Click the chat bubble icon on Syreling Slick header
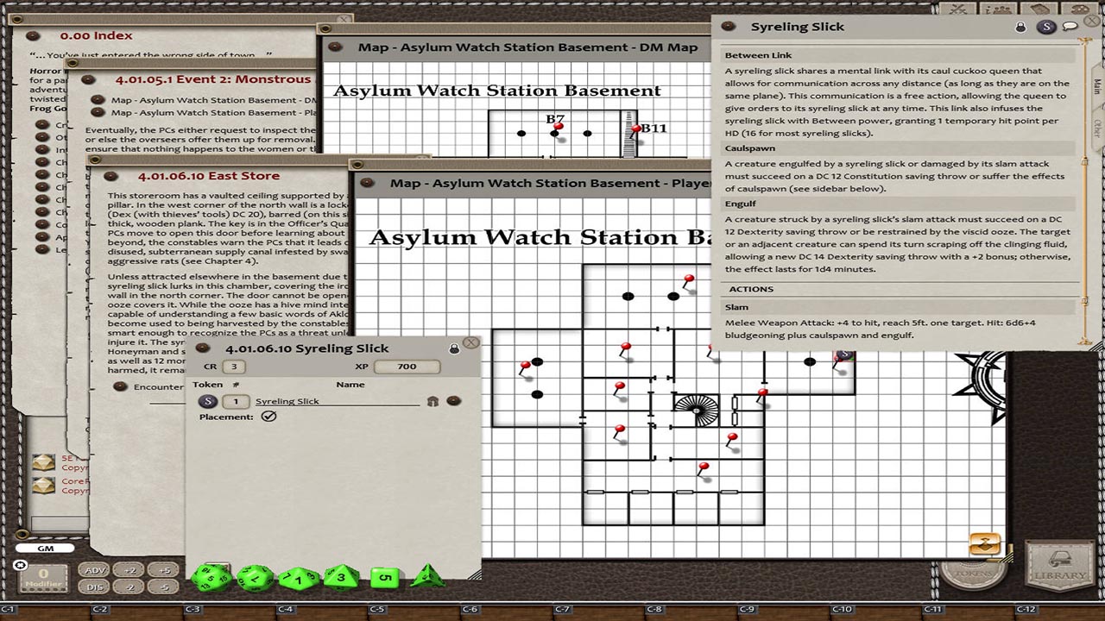This screenshot has width=1105, height=621. pos(1070,26)
